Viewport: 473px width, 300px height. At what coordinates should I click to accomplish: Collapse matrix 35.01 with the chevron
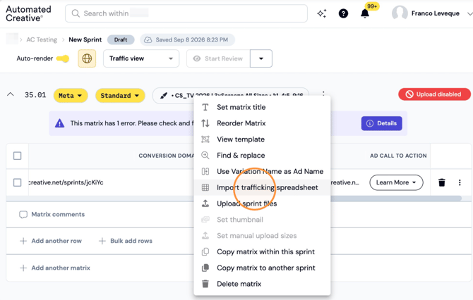click(x=11, y=94)
